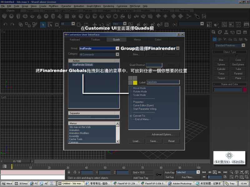The width and height of the screenshot is (250, 187).
Task: Open the Create command panel tab
Action: tap(214, 32)
